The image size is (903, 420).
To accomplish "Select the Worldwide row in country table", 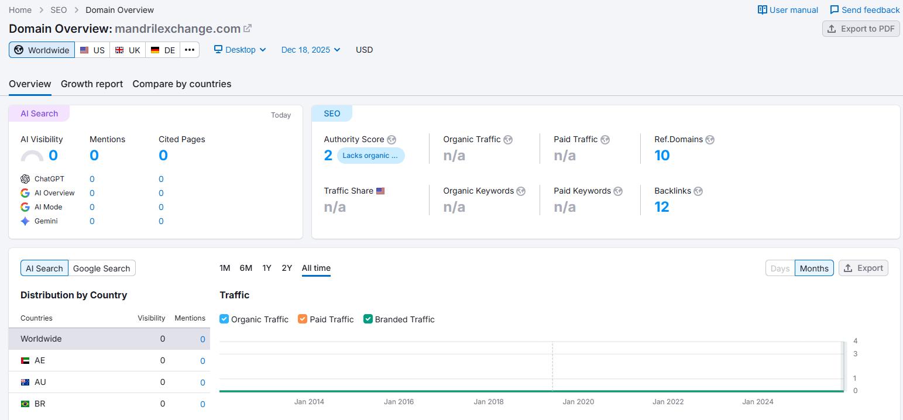I will [109, 339].
